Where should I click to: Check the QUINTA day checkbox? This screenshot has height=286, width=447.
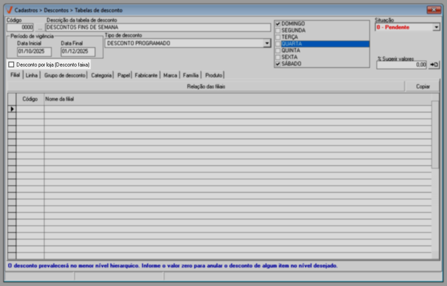pyautogui.click(x=278, y=51)
